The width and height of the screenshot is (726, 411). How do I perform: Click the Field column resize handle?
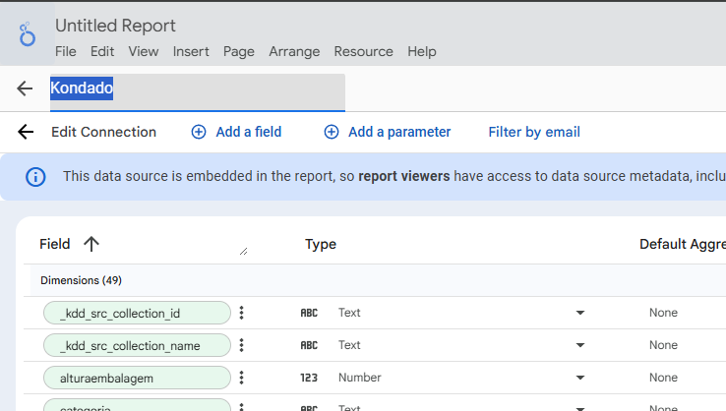pos(244,252)
